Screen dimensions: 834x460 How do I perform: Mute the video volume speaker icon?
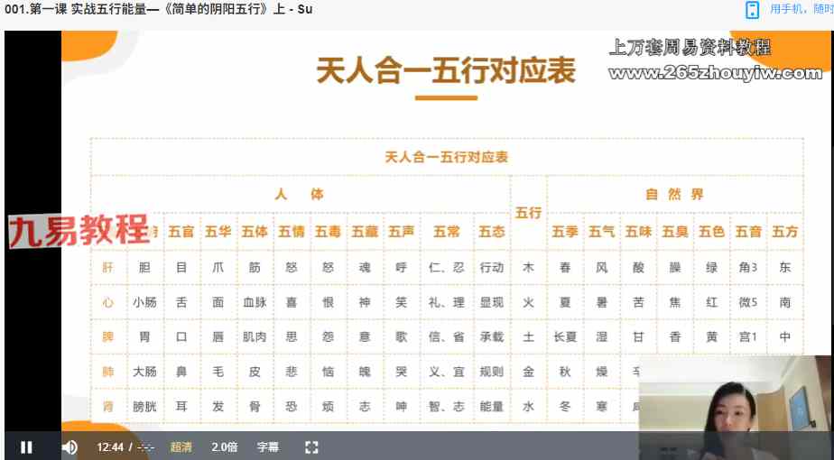69,446
